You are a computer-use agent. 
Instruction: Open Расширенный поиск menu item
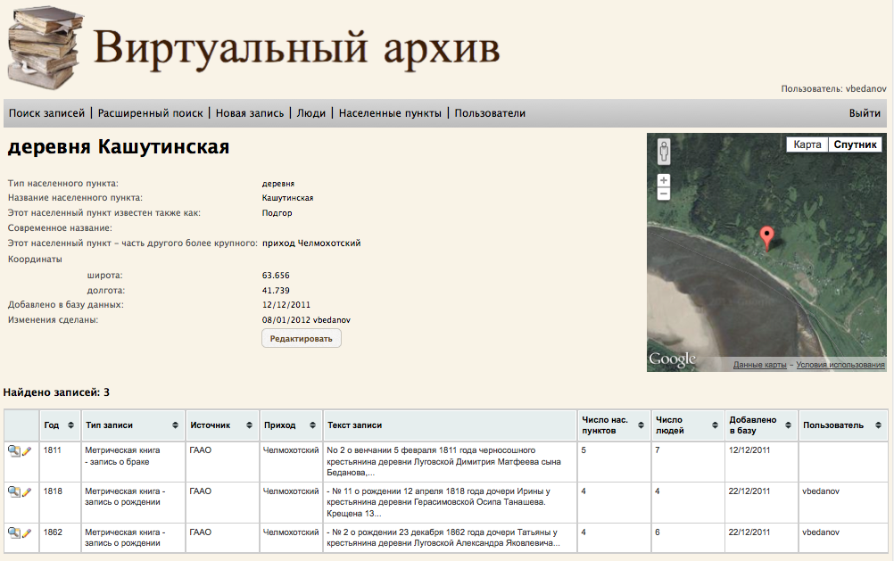pos(151,113)
